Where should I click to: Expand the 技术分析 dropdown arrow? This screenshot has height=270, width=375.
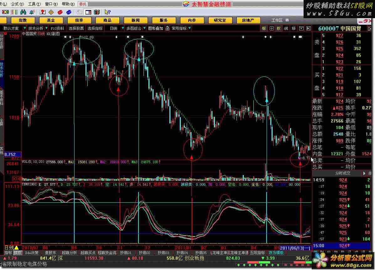coord(46,28)
